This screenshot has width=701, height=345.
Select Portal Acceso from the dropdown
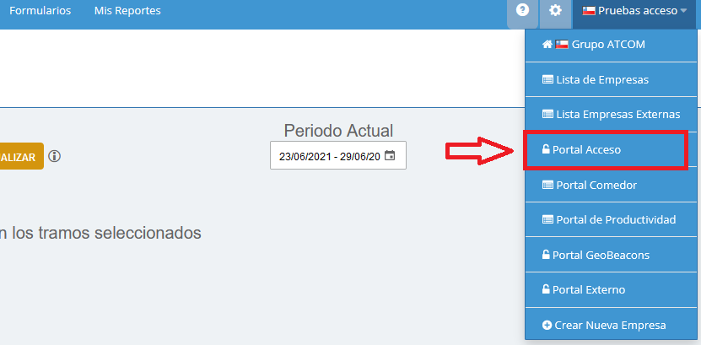[606, 149]
